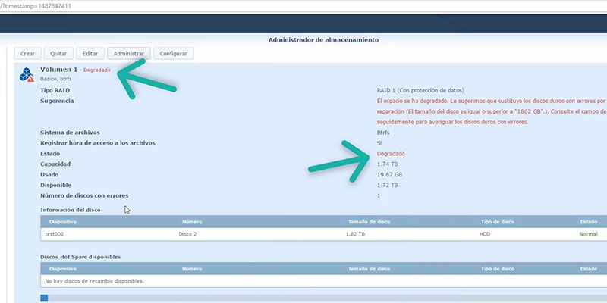Sort disk info by Número column
The width and height of the screenshot is (607, 303).
coord(192,222)
